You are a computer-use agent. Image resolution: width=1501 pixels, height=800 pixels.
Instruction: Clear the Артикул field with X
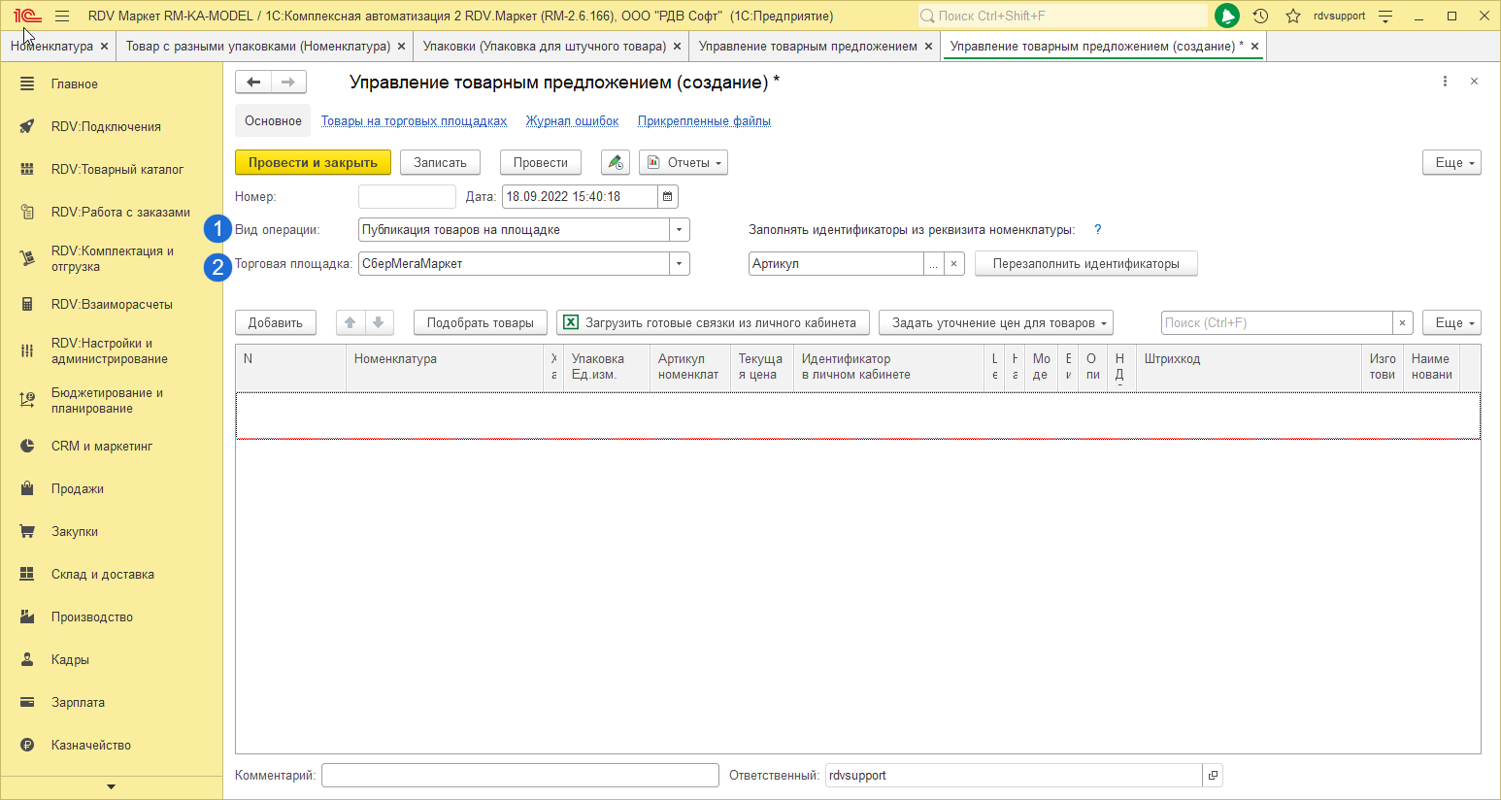(954, 264)
